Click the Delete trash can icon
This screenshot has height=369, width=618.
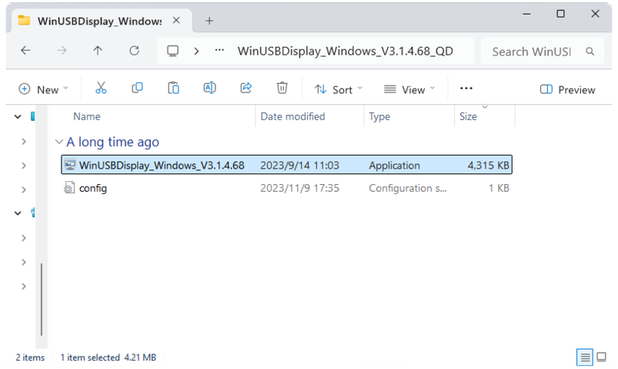(x=282, y=89)
